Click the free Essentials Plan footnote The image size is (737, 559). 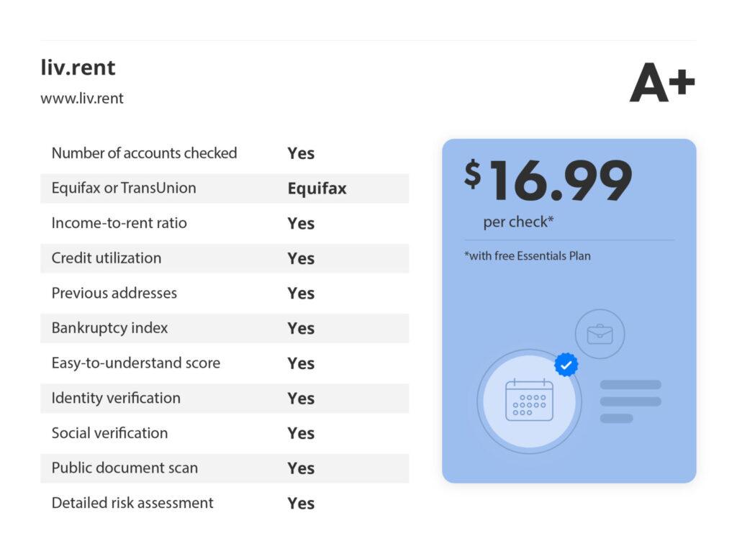coord(528,256)
